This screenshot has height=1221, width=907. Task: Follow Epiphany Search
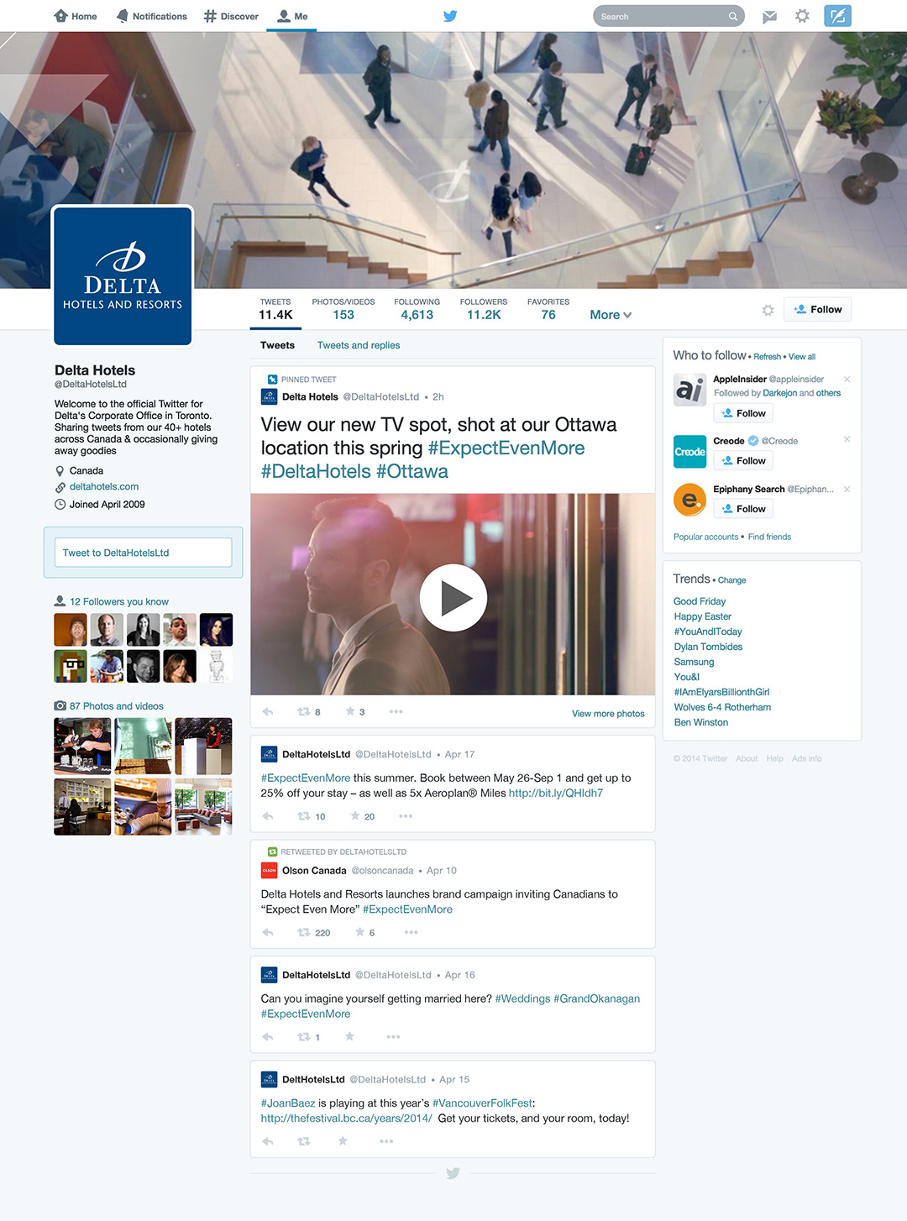743,508
